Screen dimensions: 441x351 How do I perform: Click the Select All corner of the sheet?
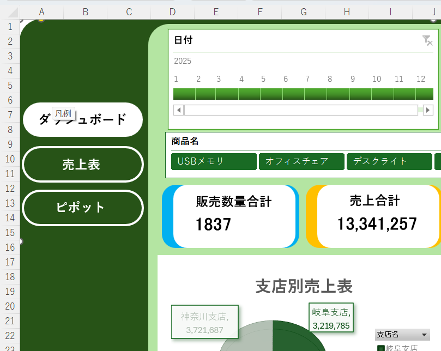10,12
